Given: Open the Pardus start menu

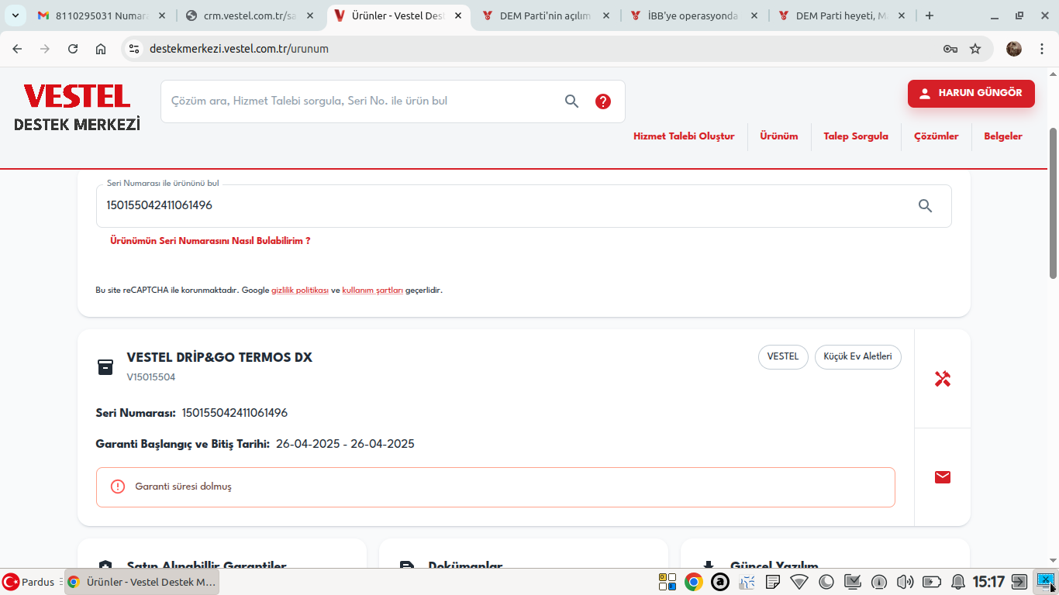Looking at the screenshot, I should click(29, 582).
